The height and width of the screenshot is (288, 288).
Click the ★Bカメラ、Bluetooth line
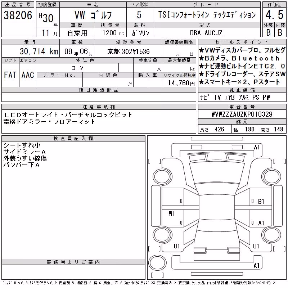239,58
